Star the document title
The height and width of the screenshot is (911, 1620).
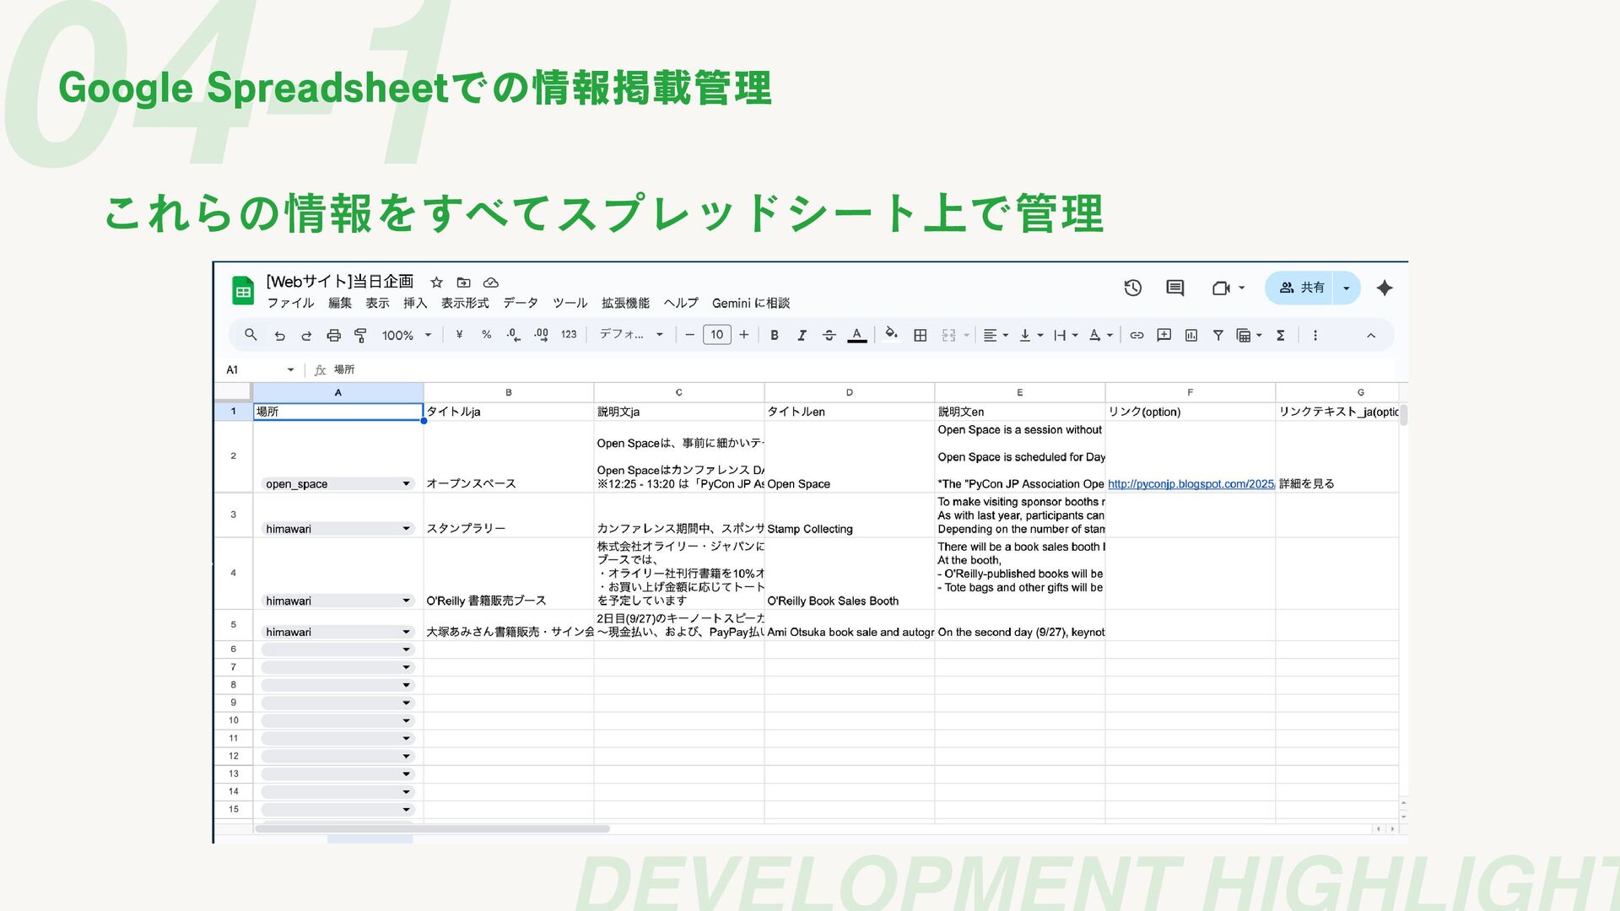pos(436,283)
